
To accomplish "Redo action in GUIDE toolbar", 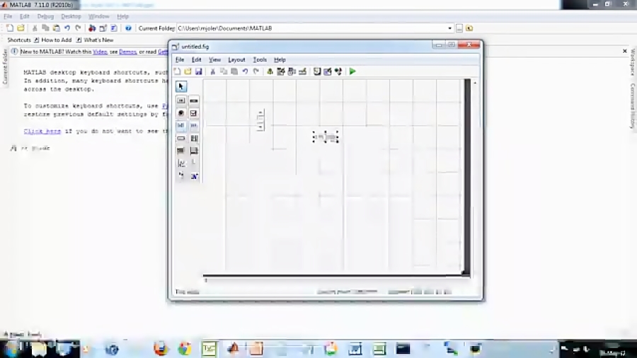I will 256,71.
